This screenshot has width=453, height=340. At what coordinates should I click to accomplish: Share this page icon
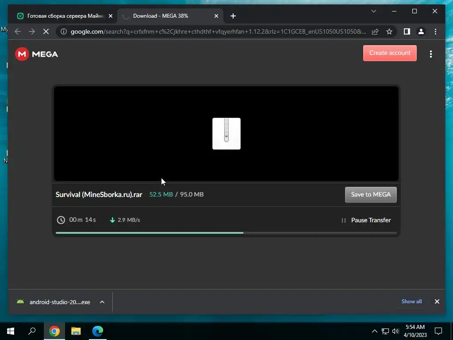375,31
